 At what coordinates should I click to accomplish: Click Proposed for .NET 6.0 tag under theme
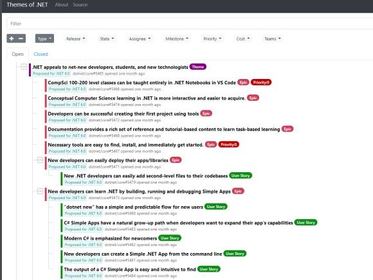pyautogui.click(x=51, y=74)
